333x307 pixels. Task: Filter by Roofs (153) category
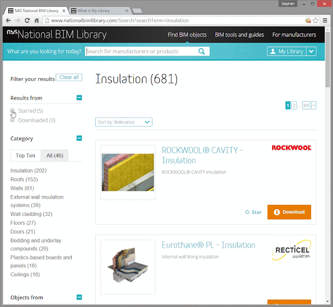coord(24,179)
